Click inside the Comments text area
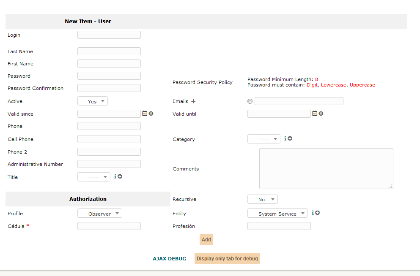Image resolution: width=420 pixels, height=276 pixels. 326,168
